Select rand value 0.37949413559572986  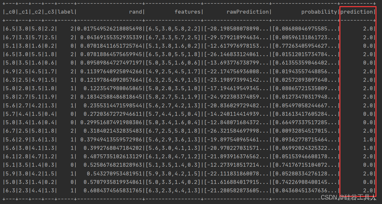pyautogui.click(x=111, y=139)
